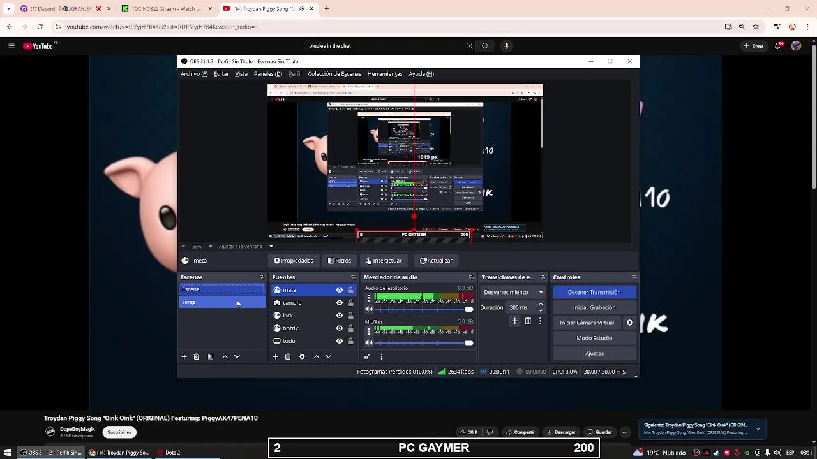
Task: Move source down in Fuentes panel
Action: (328, 357)
